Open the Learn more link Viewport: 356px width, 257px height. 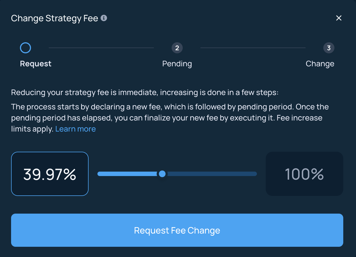coord(76,129)
